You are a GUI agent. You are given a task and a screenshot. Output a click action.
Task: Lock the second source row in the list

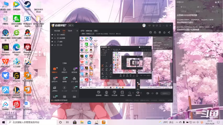(55, 38)
